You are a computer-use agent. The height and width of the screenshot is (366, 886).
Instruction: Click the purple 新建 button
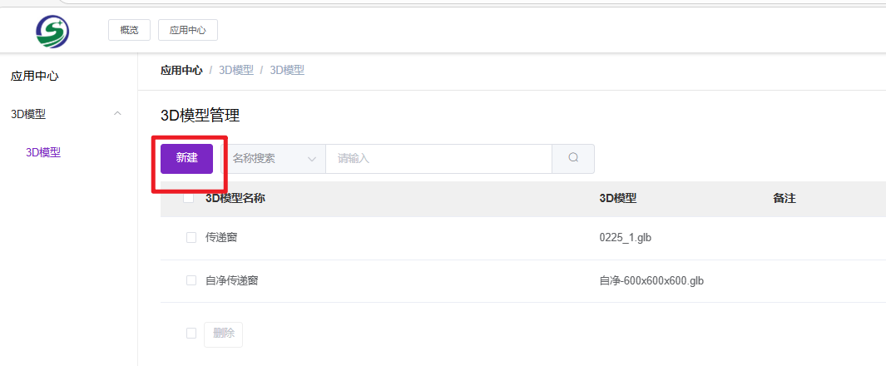(186, 158)
